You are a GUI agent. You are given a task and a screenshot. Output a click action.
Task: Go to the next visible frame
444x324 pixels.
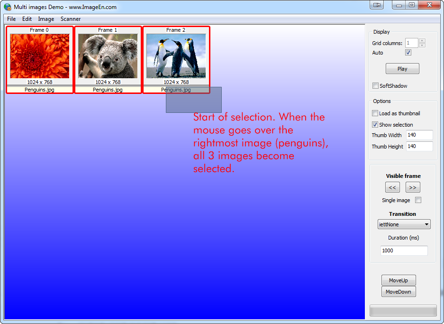tap(413, 187)
